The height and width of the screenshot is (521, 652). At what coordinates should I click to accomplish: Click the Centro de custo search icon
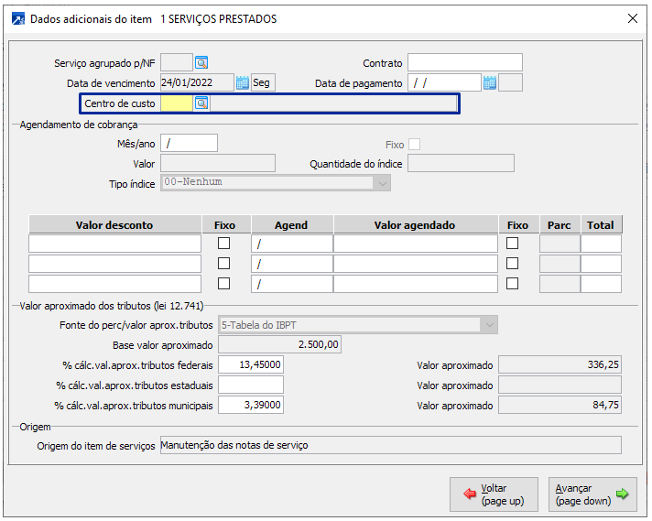click(201, 103)
